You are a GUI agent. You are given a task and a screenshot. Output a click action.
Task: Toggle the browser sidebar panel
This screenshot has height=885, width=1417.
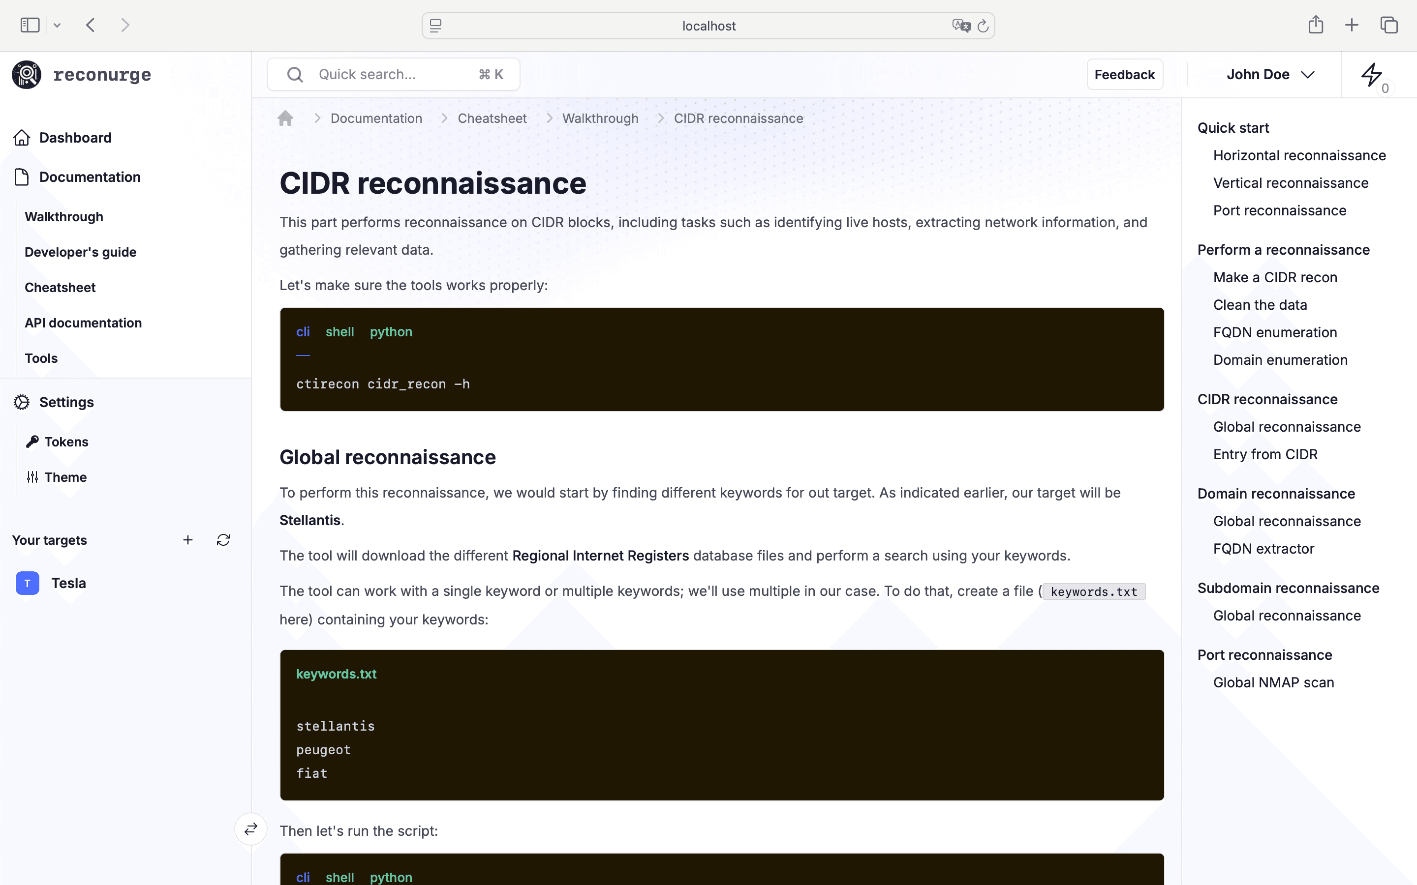pos(30,25)
